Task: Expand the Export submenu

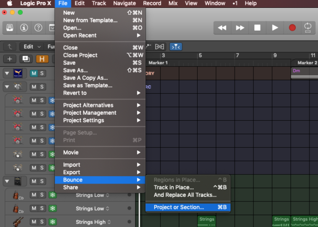Action: tap(100, 172)
